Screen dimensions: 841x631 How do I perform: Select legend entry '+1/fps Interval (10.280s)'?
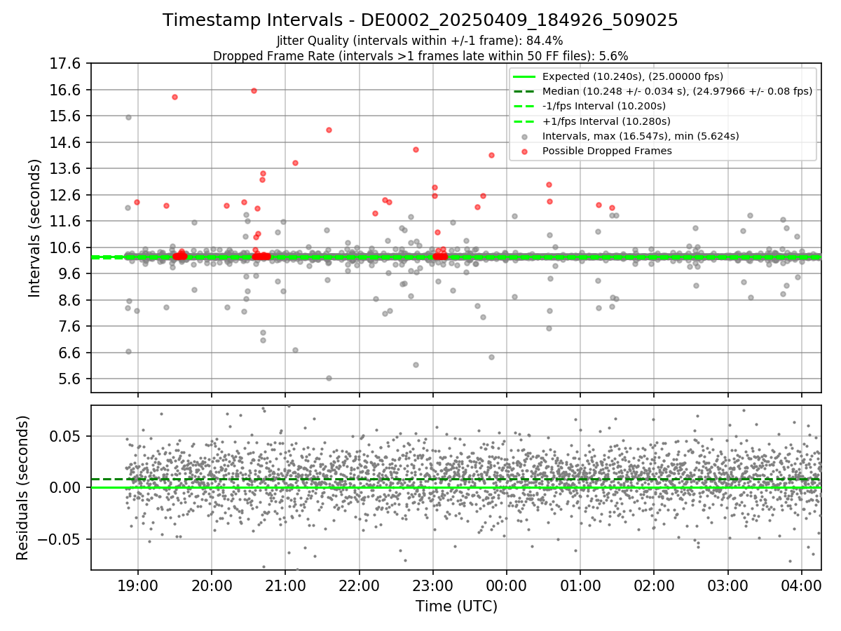tap(606, 121)
